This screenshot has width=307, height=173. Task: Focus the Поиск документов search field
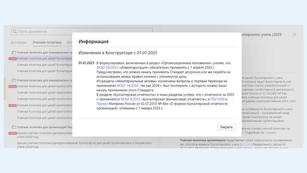click(x=82, y=31)
